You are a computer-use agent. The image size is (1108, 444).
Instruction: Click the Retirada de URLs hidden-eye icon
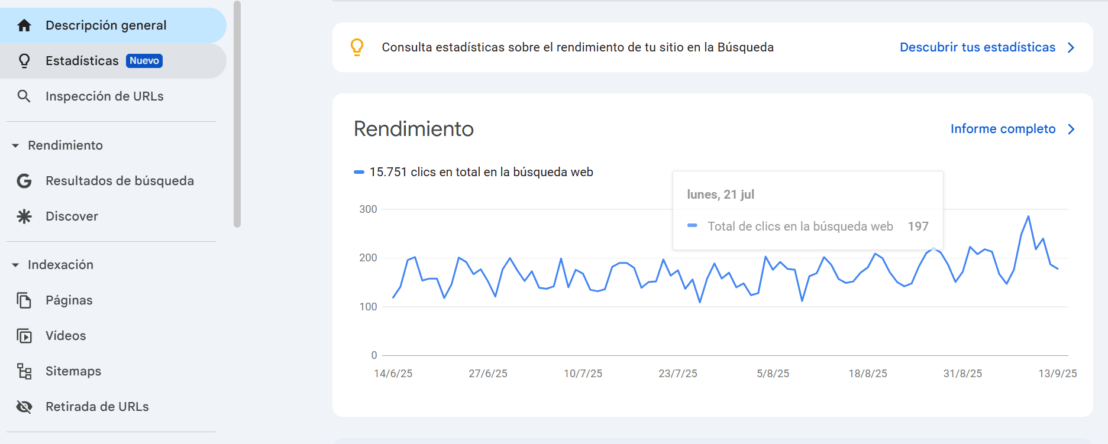click(x=24, y=406)
